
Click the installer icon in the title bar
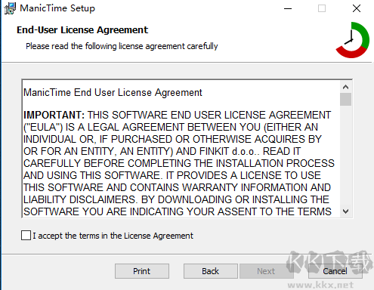(x=10, y=8)
